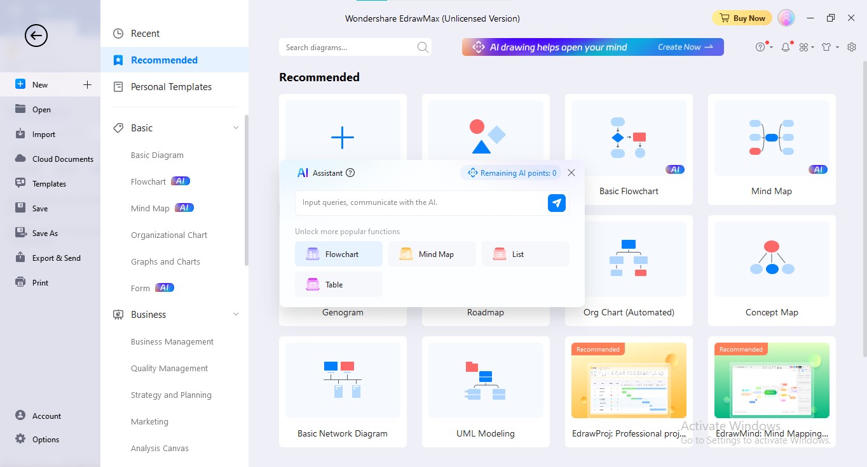
Task: Open Quality Management category
Action: pos(169,368)
